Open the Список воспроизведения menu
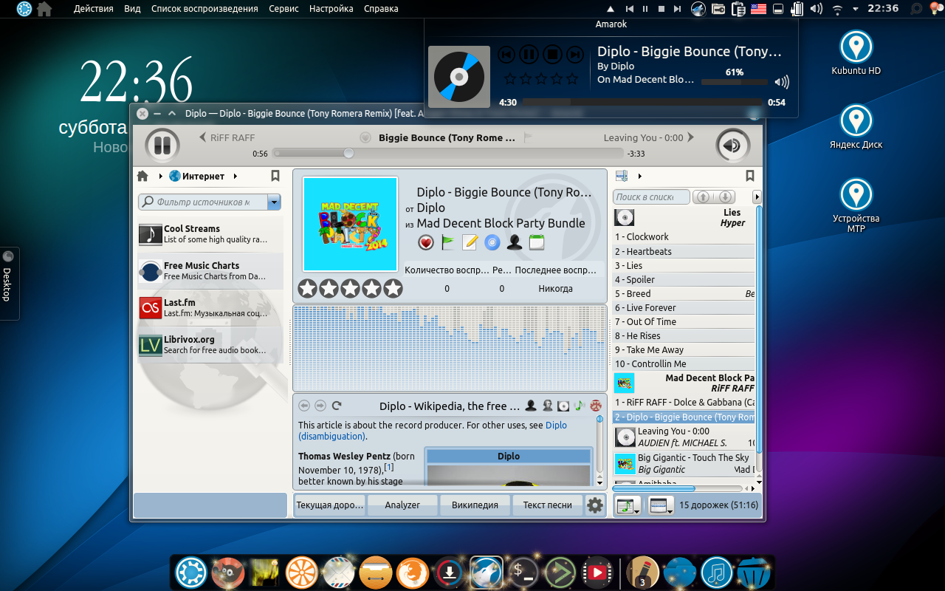 205,9
